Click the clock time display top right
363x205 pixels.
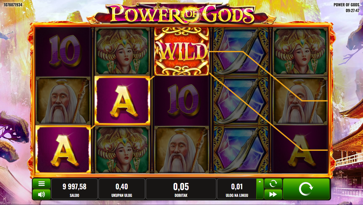[x=352, y=11]
